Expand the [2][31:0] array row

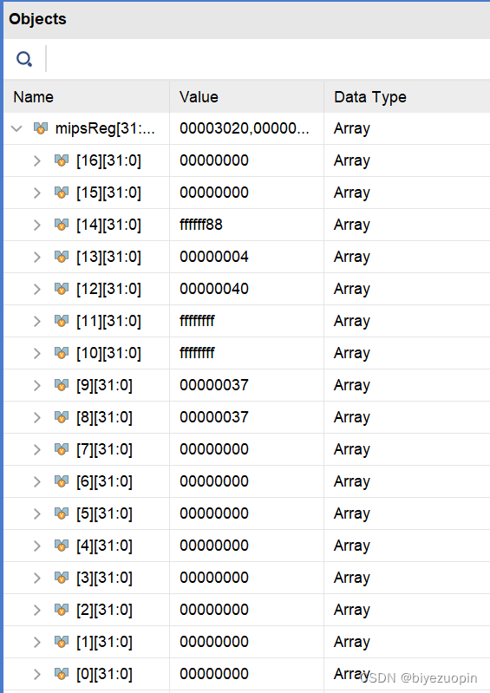point(37,610)
